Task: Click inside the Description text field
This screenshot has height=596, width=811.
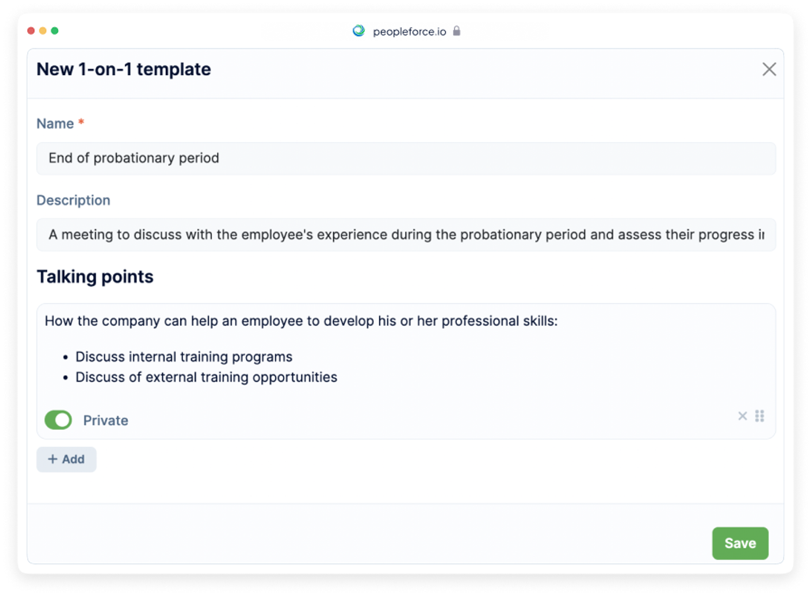Action: coord(406,235)
